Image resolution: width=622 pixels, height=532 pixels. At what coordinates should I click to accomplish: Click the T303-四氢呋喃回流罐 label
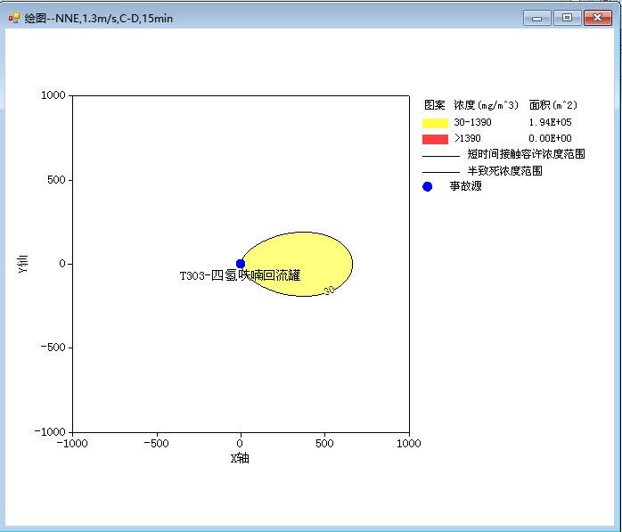240,275
